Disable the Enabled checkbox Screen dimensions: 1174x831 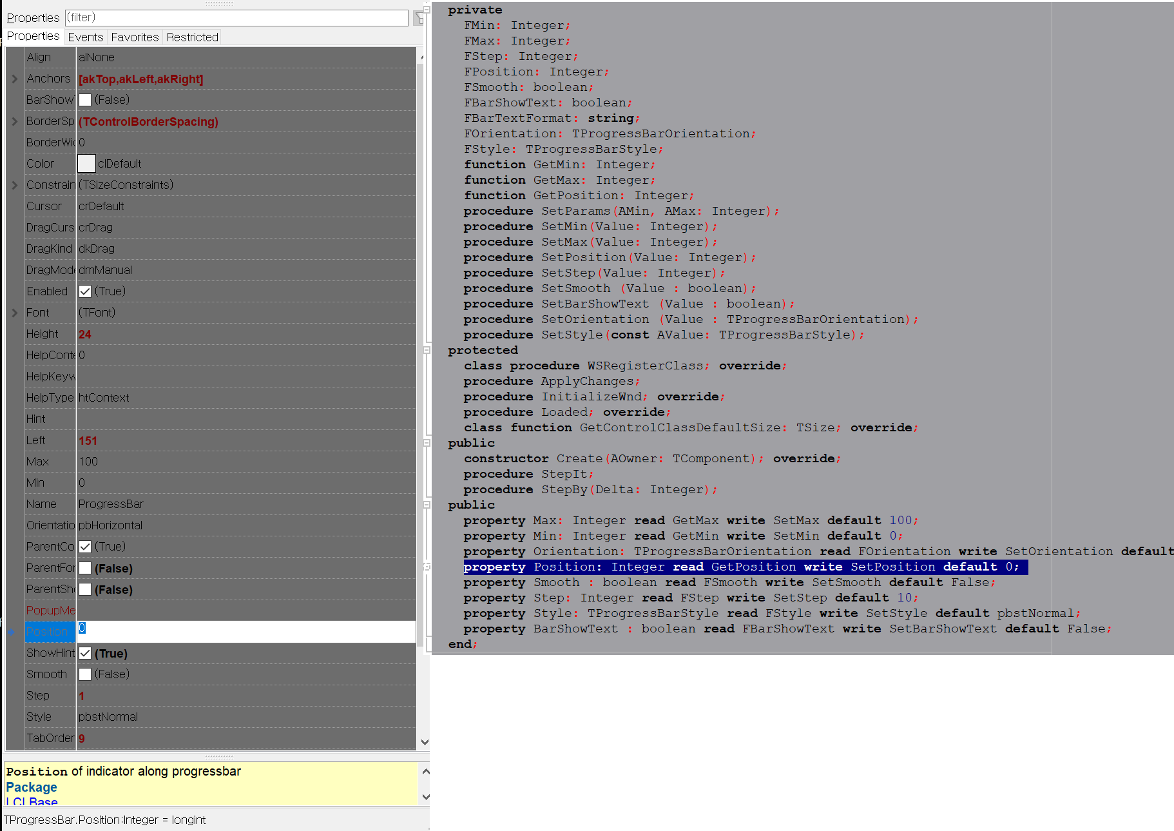click(85, 291)
